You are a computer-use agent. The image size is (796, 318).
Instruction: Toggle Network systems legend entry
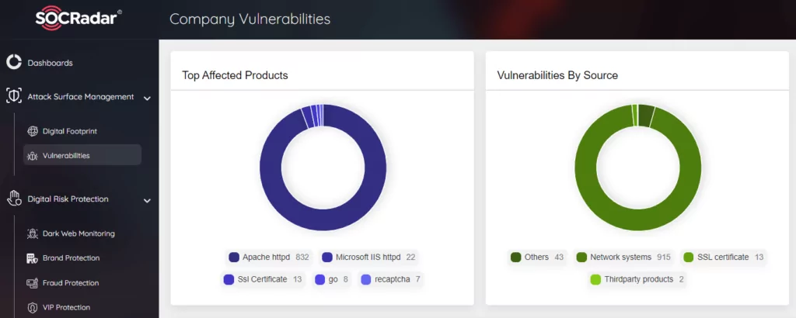pyautogui.click(x=623, y=258)
